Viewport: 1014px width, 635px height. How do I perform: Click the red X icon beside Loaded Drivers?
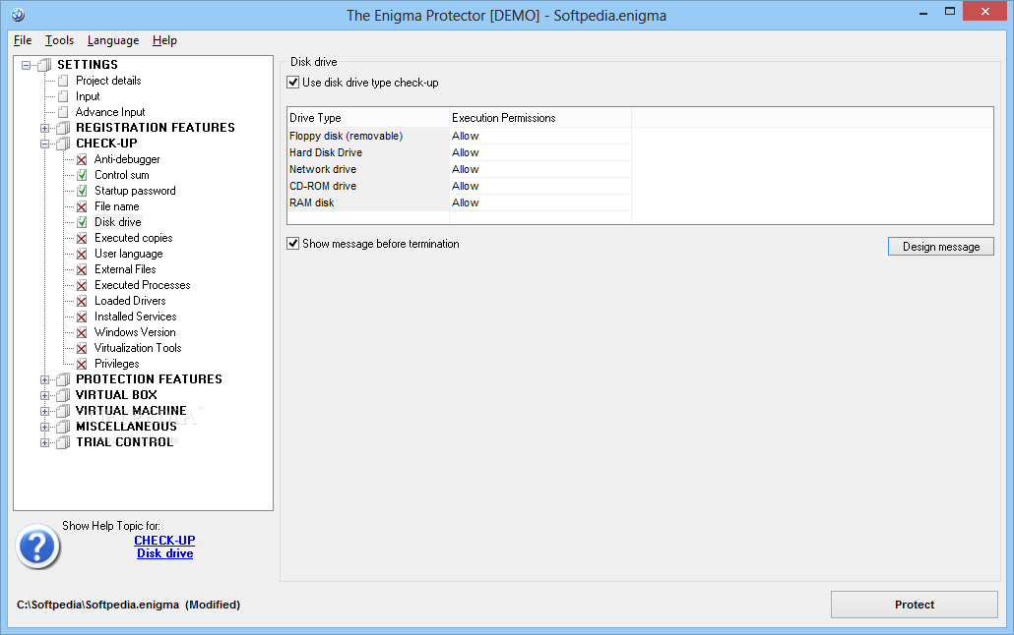click(x=82, y=301)
